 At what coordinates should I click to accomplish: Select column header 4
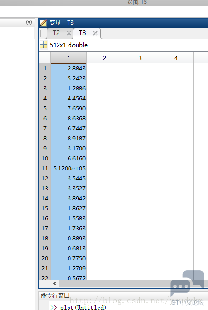[176, 58]
